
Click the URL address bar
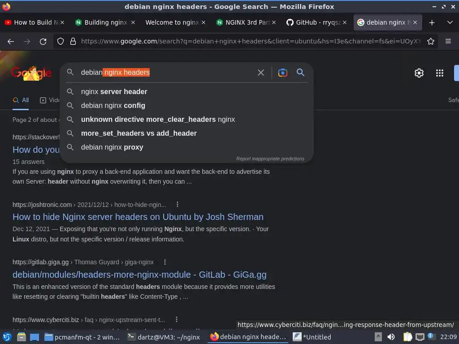(251, 42)
